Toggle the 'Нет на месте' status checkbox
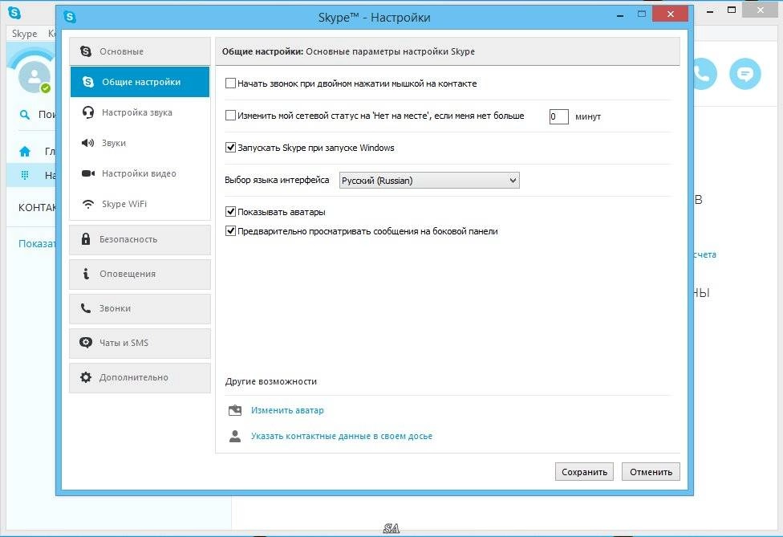Image resolution: width=783 pixels, height=537 pixels. click(230, 116)
